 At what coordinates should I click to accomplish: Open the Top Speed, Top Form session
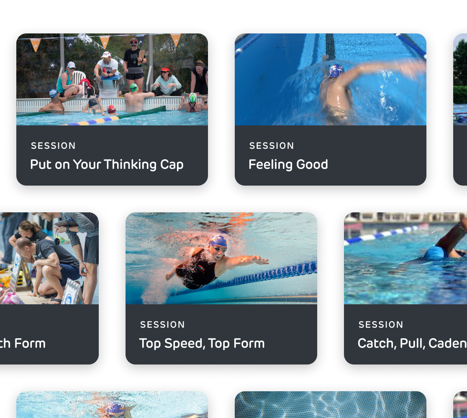[221, 288]
